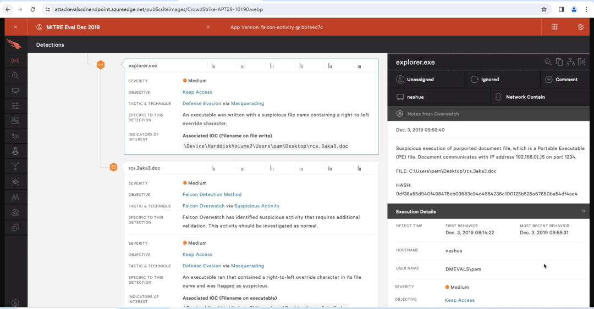This screenshot has height=309, width=594.
Task: Click the DMEVALS\pam user name value
Action: pyautogui.click(x=463, y=269)
